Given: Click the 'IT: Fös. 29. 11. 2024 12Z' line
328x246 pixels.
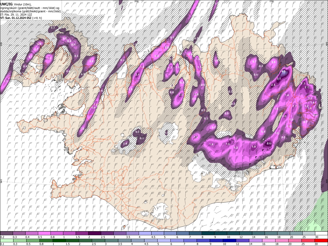Looking at the screenshot, I should (16, 14).
